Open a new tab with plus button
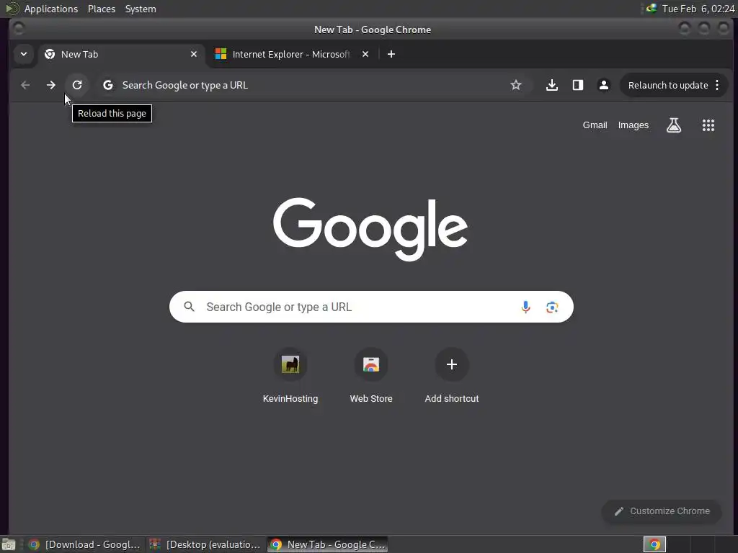738x553 pixels. tap(391, 54)
